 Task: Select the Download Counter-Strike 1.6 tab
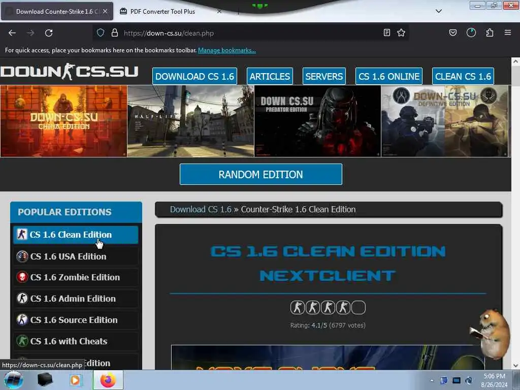[x=57, y=11]
